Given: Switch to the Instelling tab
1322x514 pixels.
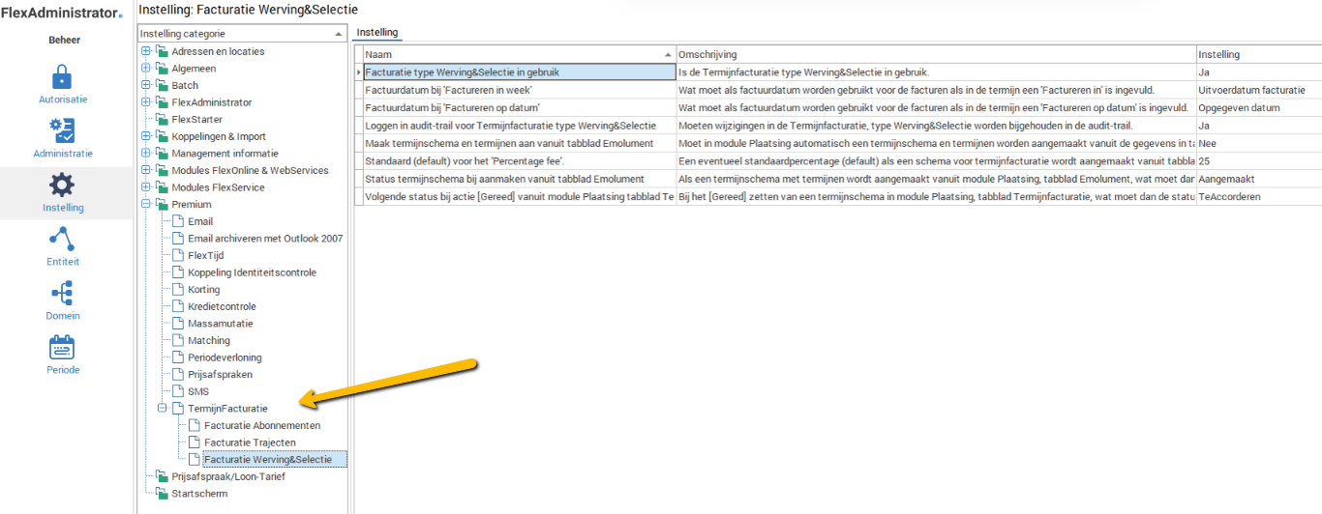Looking at the screenshot, I should [x=377, y=33].
